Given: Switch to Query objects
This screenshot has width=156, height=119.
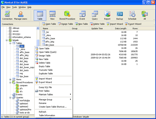Looking at the screenshot, I should [95, 15].
